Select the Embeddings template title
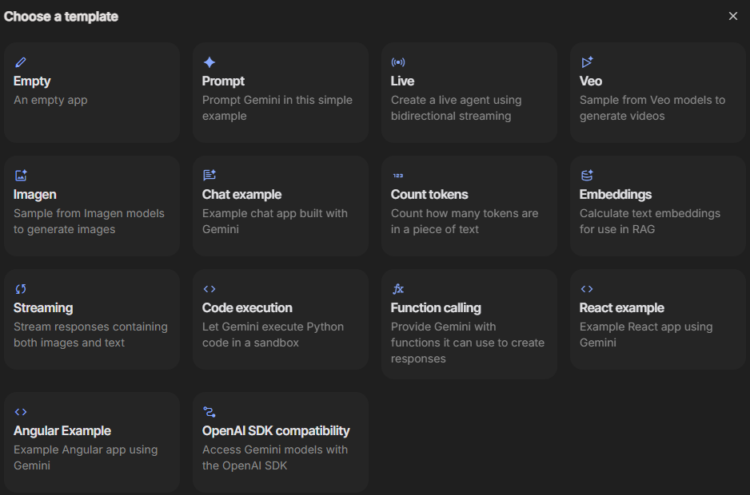Screen dimensions: 750x495 tap(616, 195)
